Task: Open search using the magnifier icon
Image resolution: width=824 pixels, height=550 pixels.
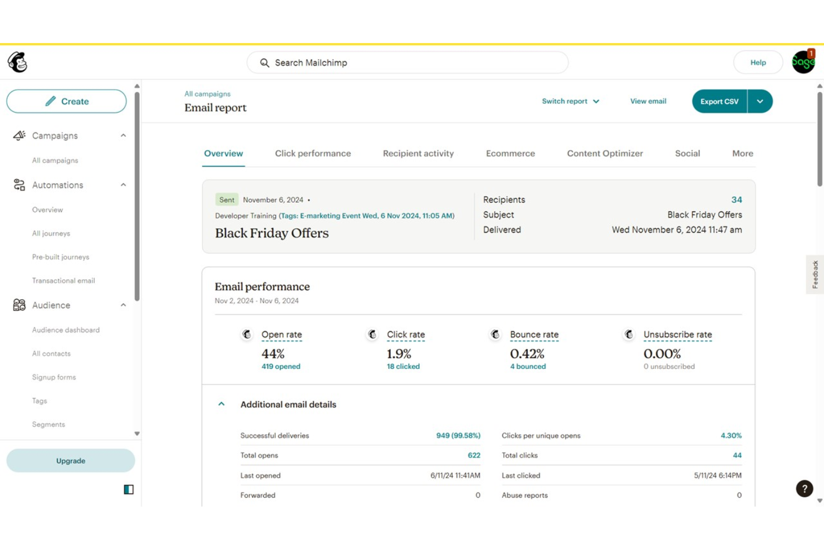Action: pos(264,62)
